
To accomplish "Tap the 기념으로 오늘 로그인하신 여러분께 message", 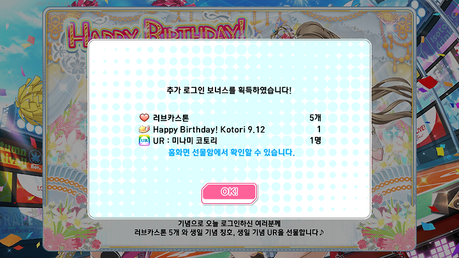I will 229,224.
